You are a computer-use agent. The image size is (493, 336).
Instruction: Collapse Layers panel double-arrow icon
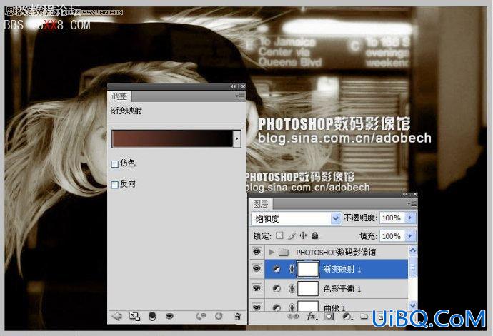(x=405, y=194)
